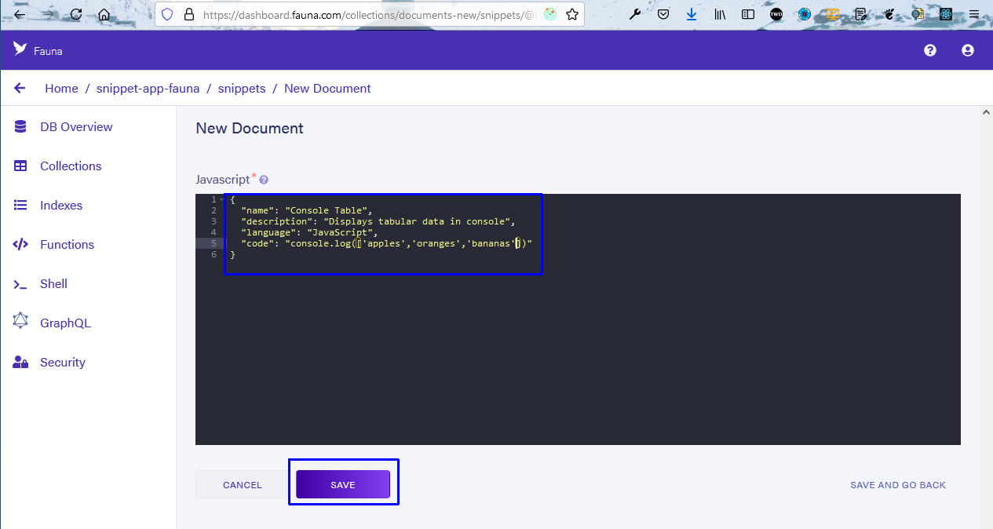This screenshot has width=993, height=529.
Task: Show the downloads panel
Action: pos(692,14)
